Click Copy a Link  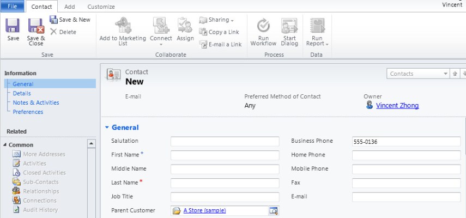pos(219,32)
